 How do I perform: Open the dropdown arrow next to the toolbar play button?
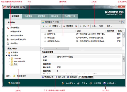46,26
